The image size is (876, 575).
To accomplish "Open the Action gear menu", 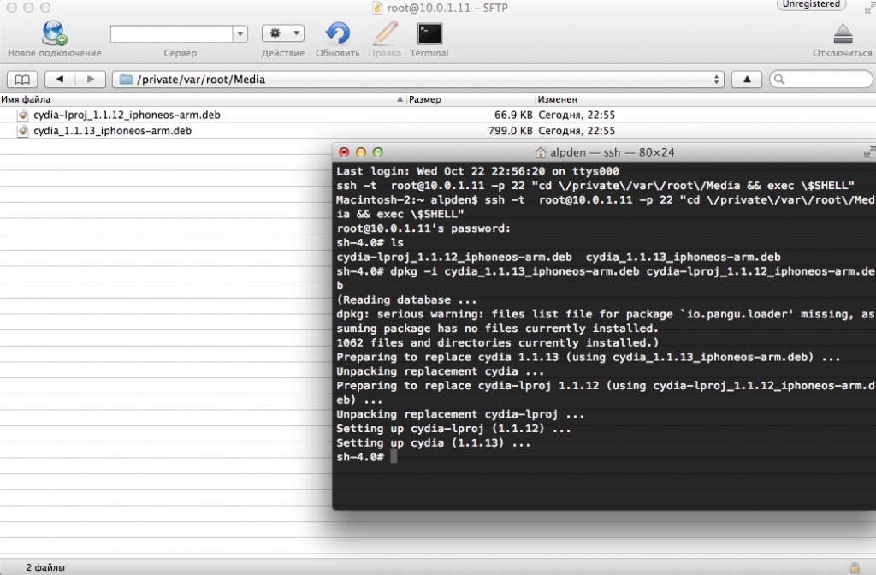I will 282,33.
